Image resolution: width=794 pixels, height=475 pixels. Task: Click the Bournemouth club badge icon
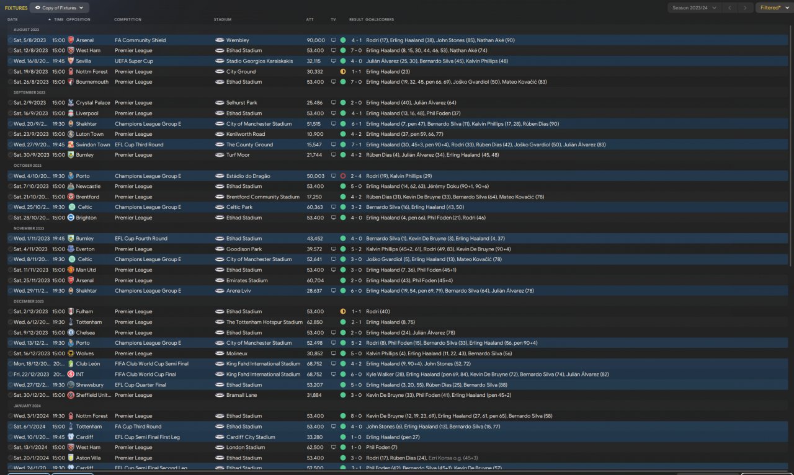point(71,82)
